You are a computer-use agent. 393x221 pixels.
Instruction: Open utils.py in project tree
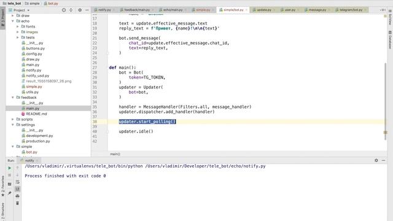pos(33,92)
